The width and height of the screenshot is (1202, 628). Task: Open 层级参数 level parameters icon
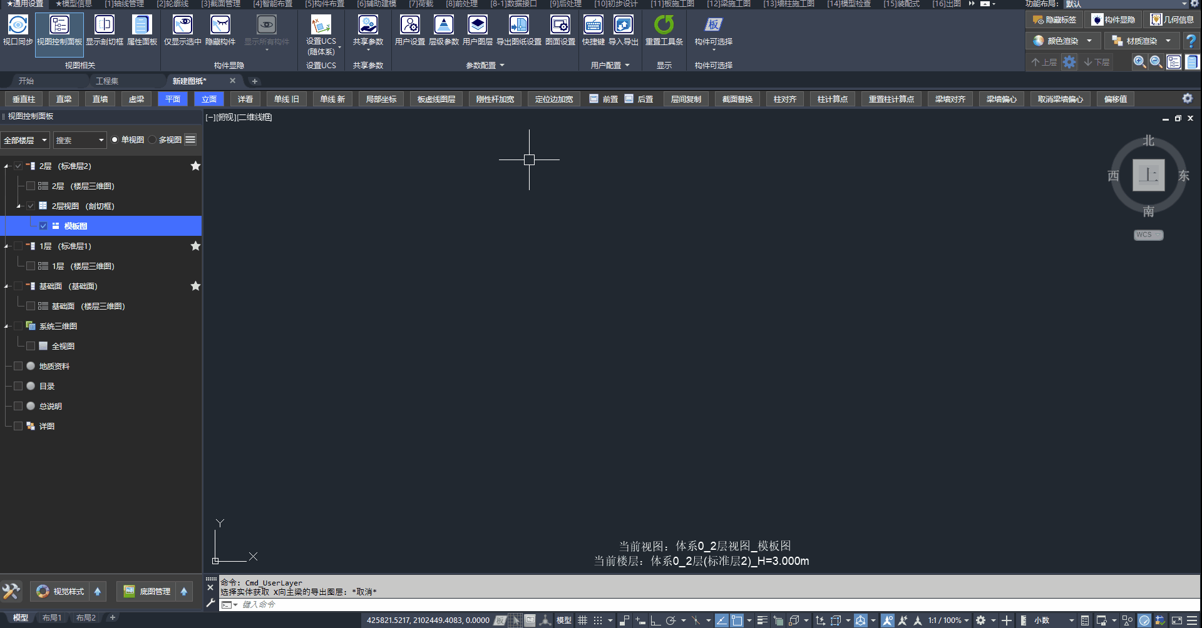[x=444, y=30]
